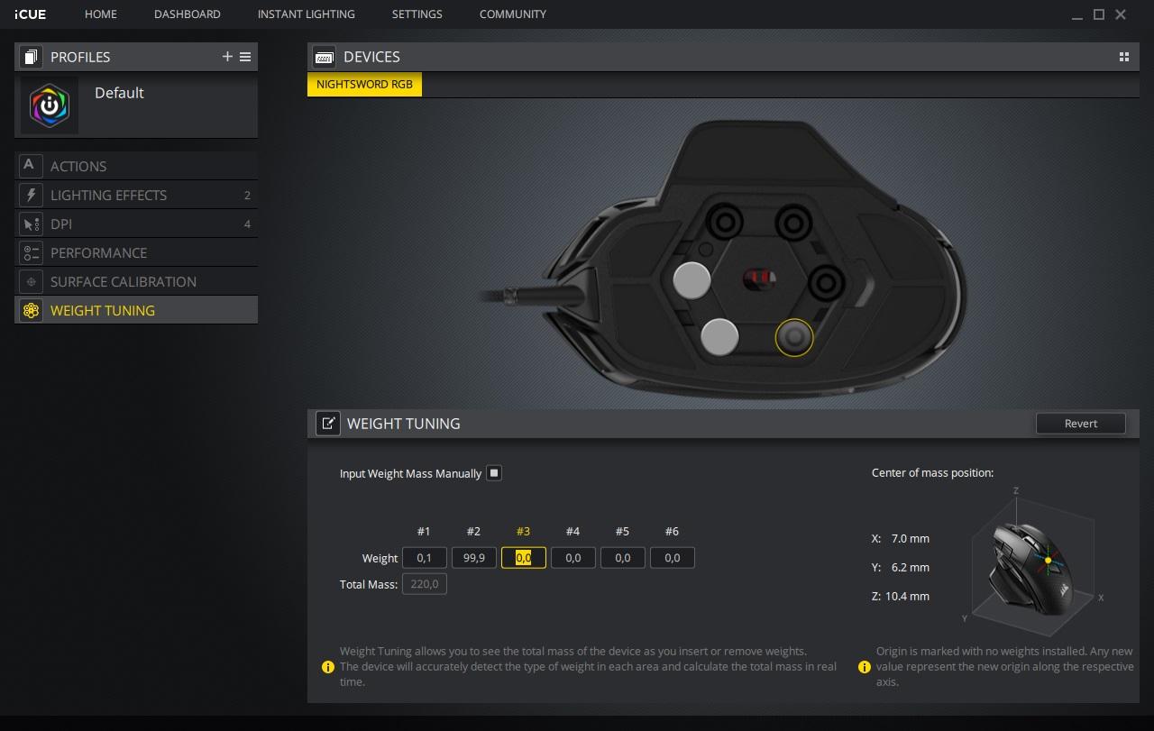The height and width of the screenshot is (731, 1154).
Task: Click the weight #1 field showing 0,1
Action: point(425,558)
